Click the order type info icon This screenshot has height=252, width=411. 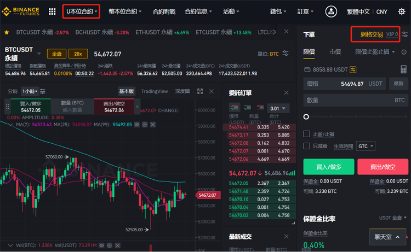click(x=404, y=52)
